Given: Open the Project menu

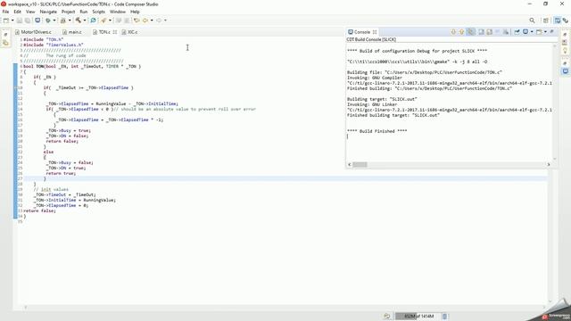Looking at the screenshot, I should [68, 12].
